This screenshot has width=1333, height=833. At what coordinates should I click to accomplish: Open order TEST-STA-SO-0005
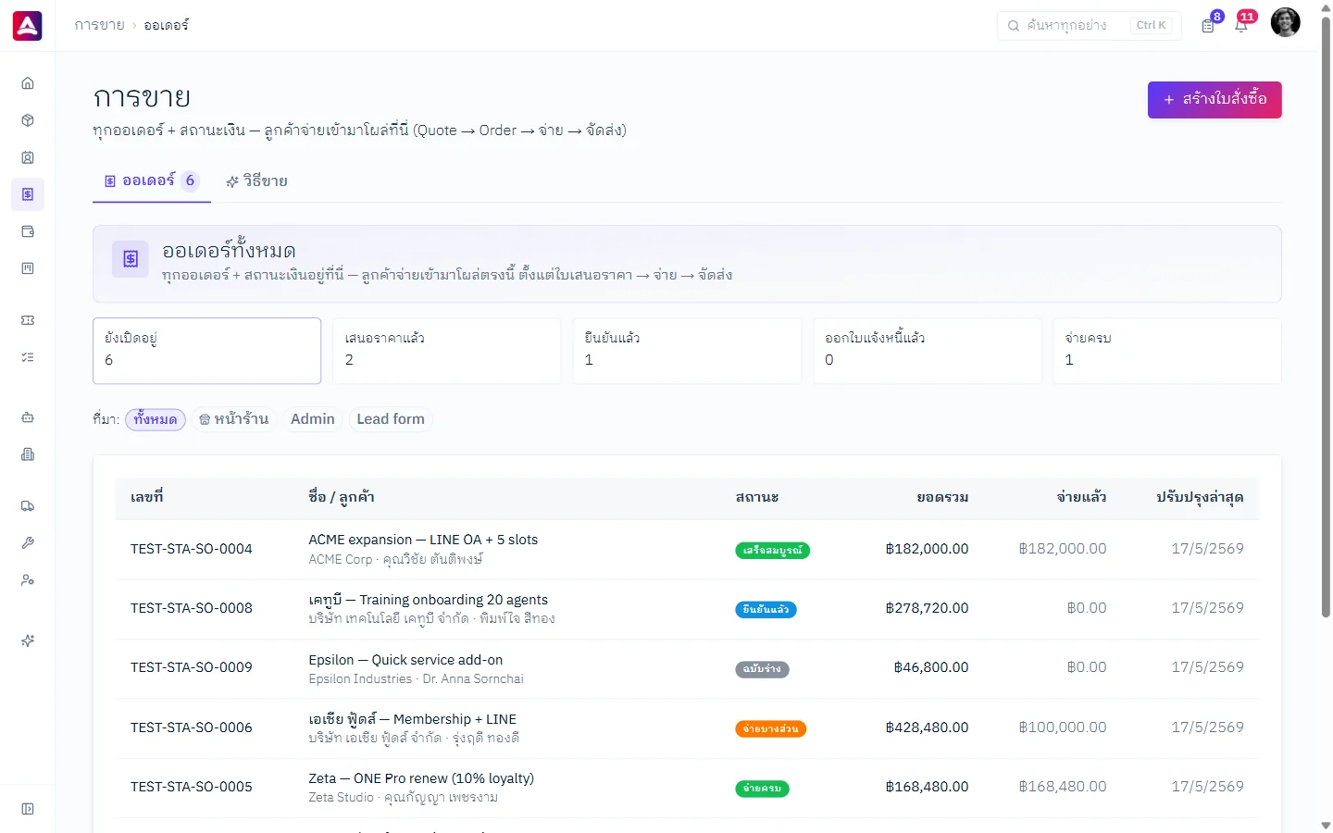pos(192,787)
